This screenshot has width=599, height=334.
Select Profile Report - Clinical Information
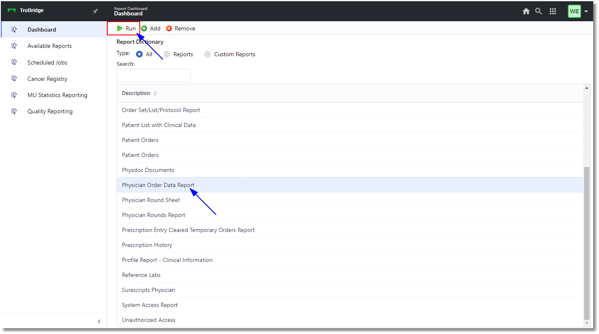pos(350,260)
